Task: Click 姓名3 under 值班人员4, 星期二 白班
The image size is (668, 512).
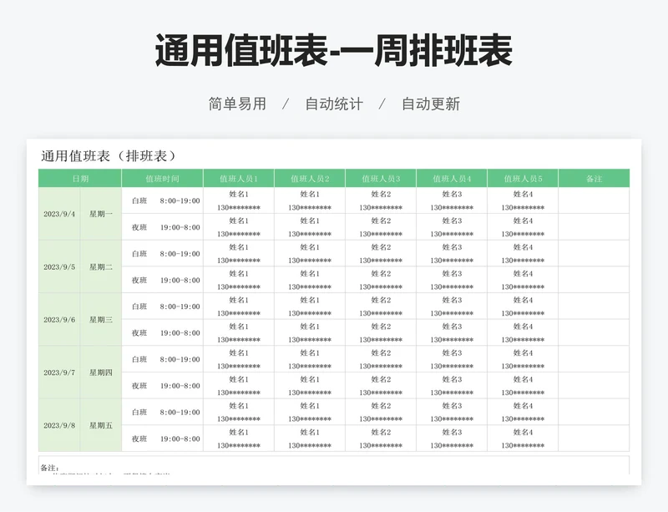Action: 452,247
